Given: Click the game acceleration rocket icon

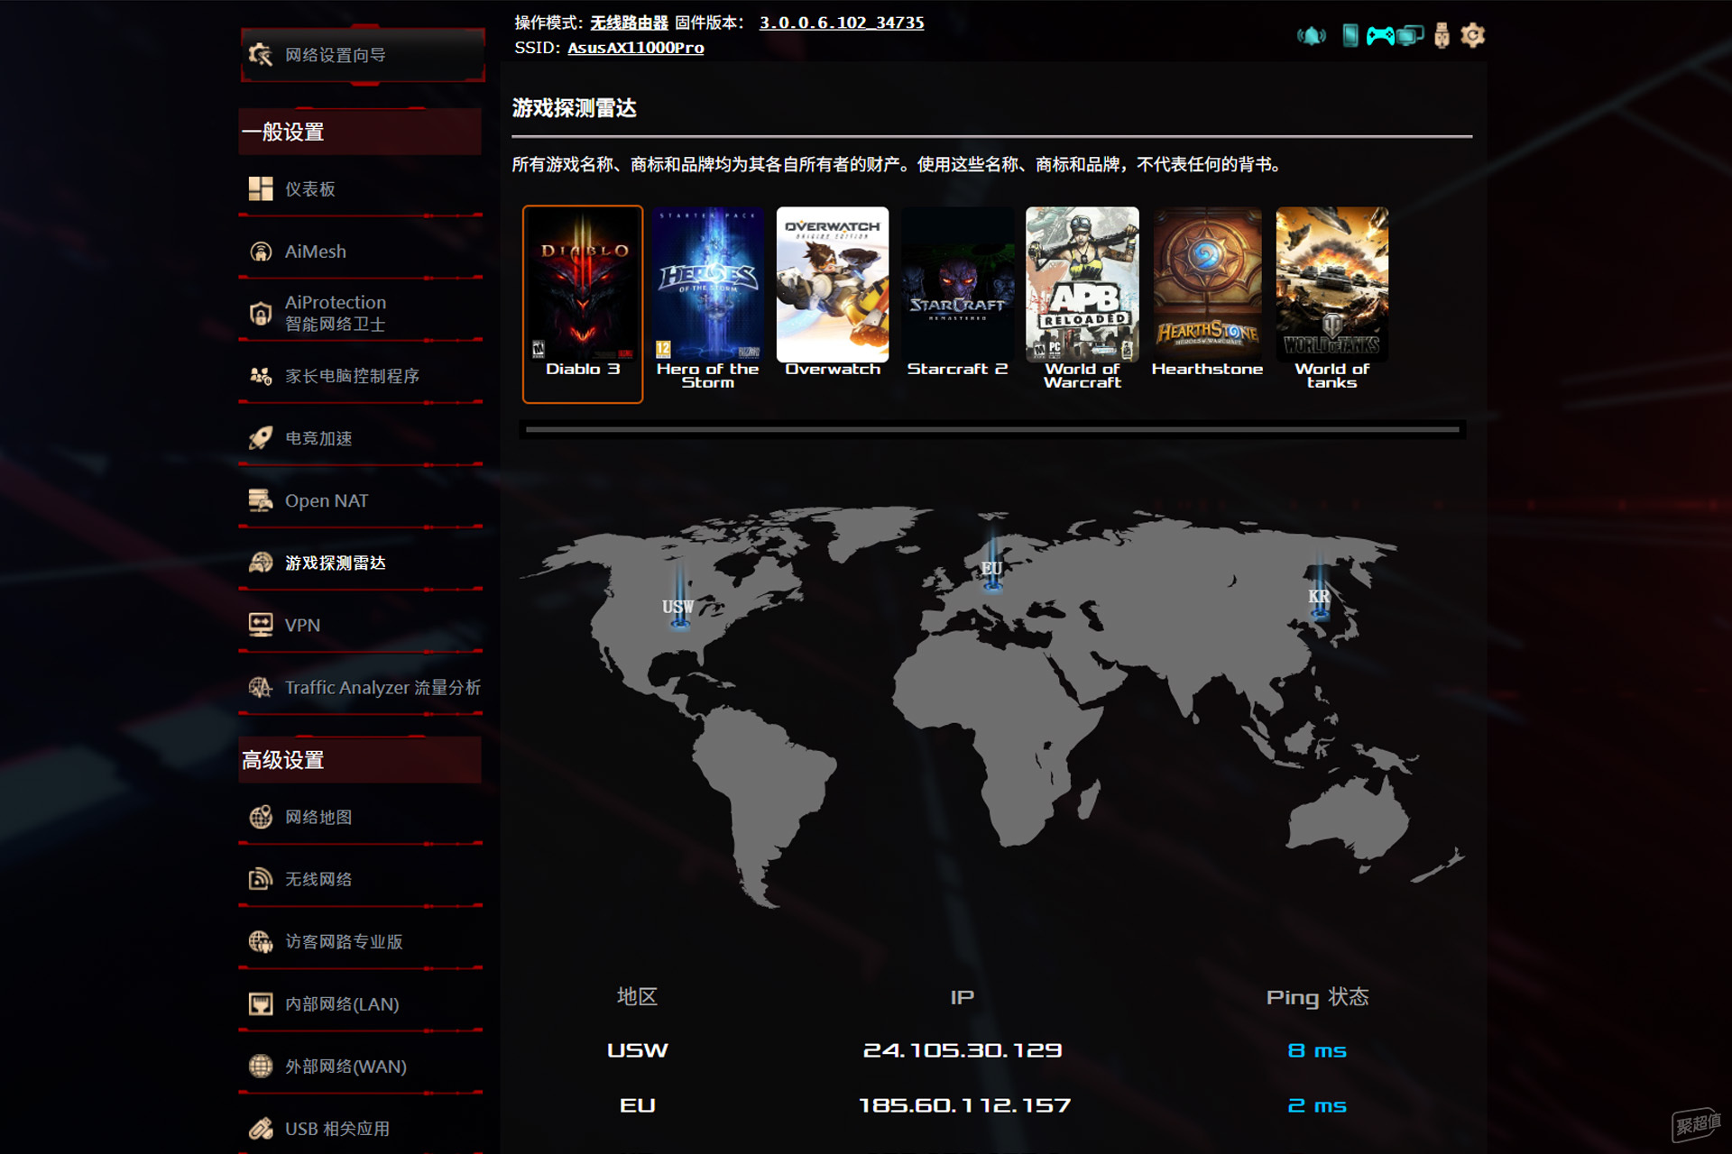Looking at the screenshot, I should point(261,438).
